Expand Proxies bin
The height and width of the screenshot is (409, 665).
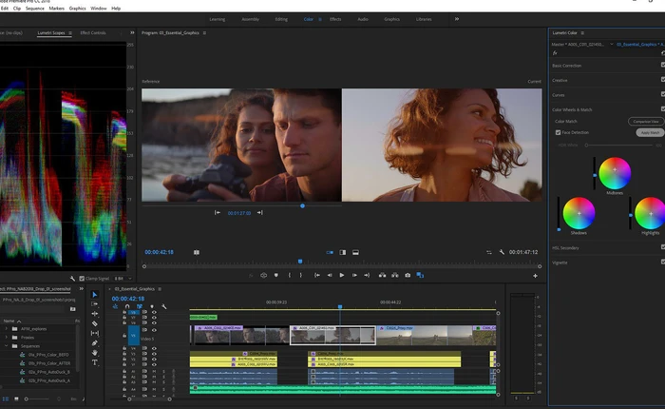[6, 338]
